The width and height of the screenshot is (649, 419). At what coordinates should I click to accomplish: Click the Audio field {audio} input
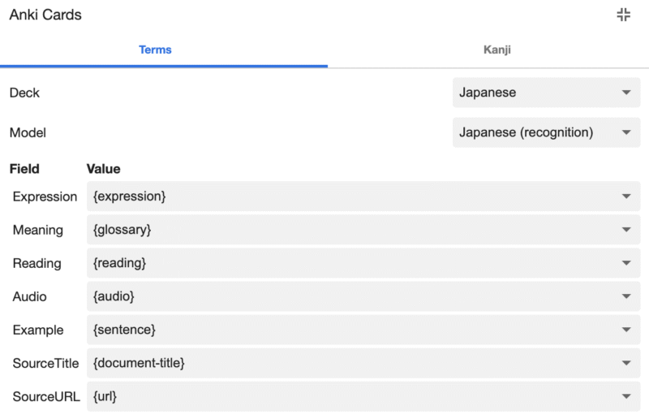[349, 296]
